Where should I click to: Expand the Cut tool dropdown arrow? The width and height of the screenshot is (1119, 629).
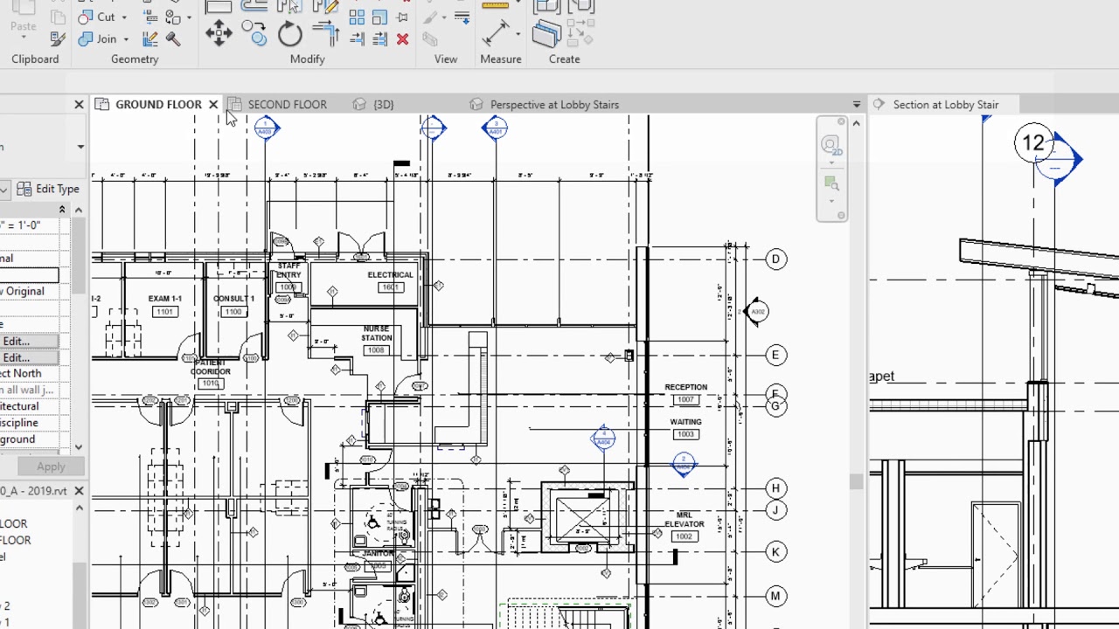[x=125, y=17]
